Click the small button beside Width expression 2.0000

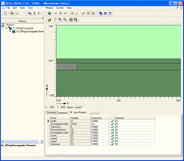tap(109, 121)
